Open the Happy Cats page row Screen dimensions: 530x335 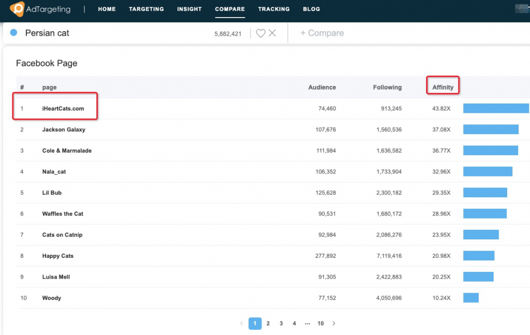[272, 256]
